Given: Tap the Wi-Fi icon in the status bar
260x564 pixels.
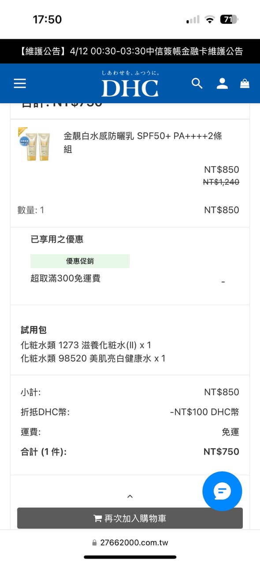Looking at the screenshot, I should coord(209,19).
